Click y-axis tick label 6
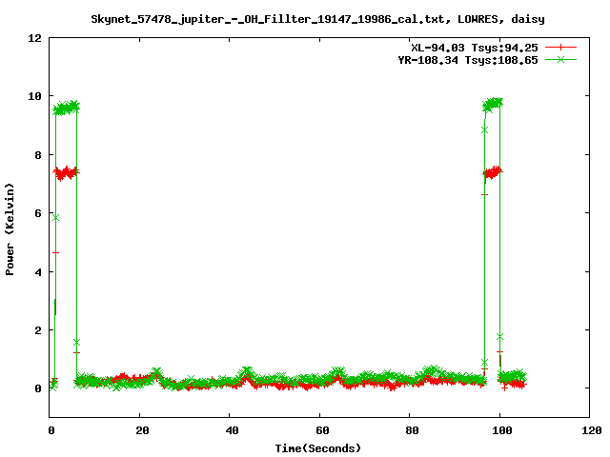The width and height of the screenshot is (610, 457). [38, 213]
